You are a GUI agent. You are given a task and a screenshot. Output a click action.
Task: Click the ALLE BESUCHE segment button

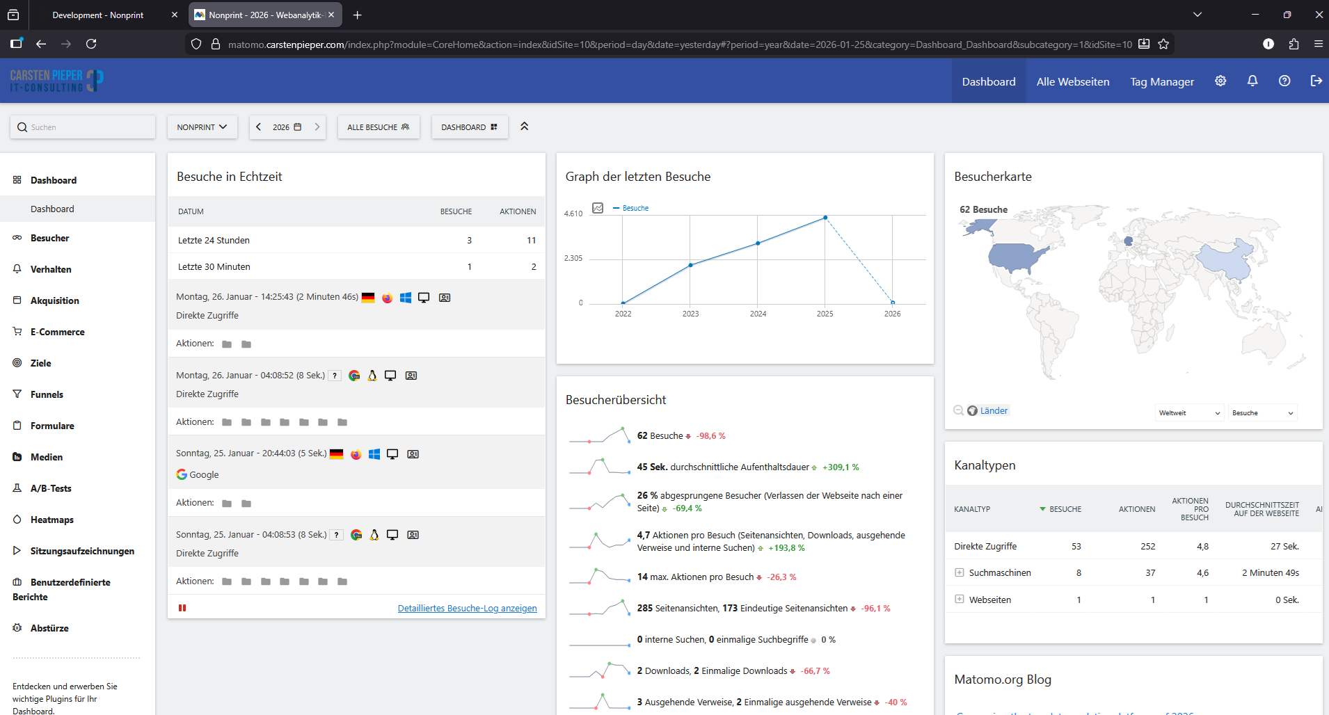[379, 127]
